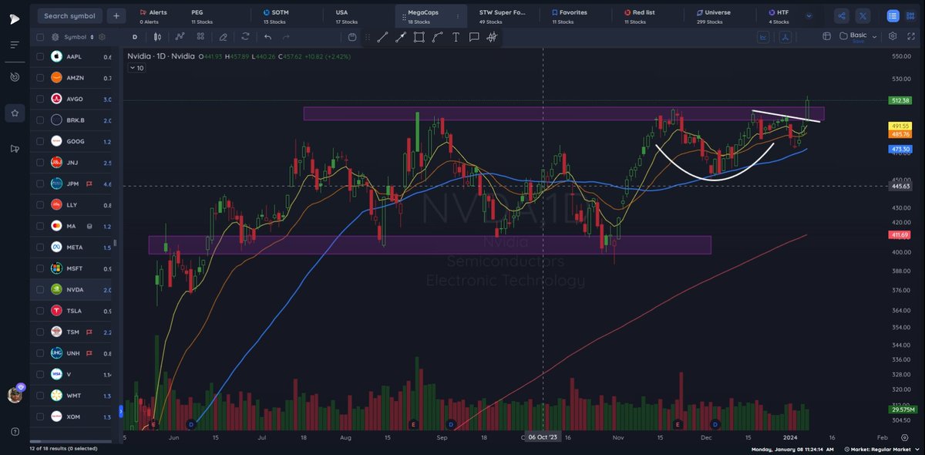Switch to the Alerts tab

click(x=153, y=16)
